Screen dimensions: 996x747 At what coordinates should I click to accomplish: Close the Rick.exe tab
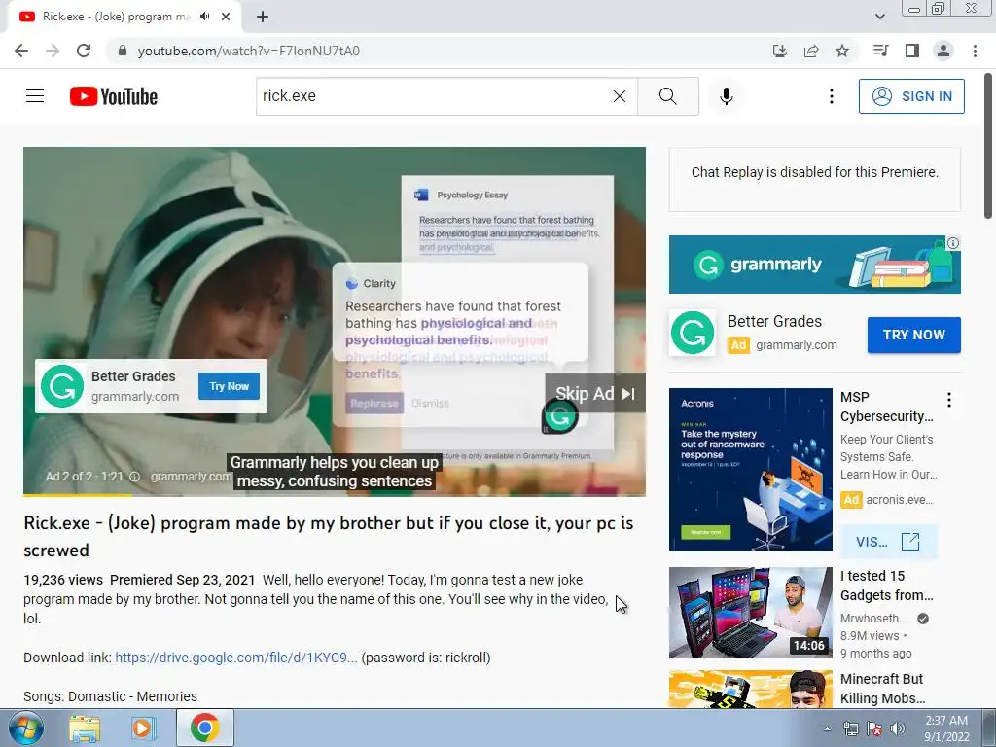coord(226,17)
